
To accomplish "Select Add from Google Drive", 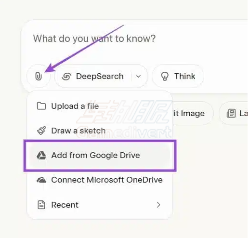I will click(100, 155).
